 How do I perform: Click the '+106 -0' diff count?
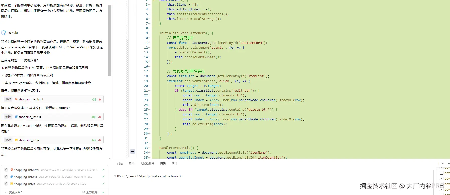95,117
